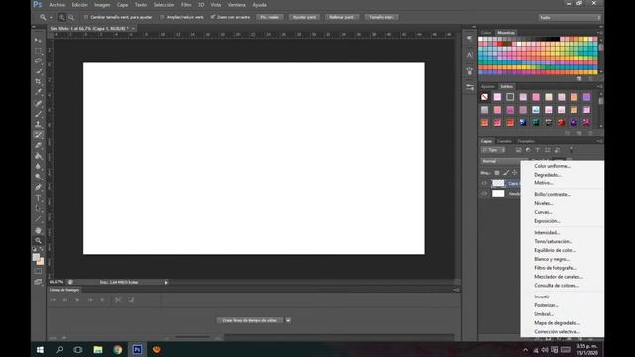
Task: Click the 'Ajustar pant.' button
Action: [x=305, y=17]
